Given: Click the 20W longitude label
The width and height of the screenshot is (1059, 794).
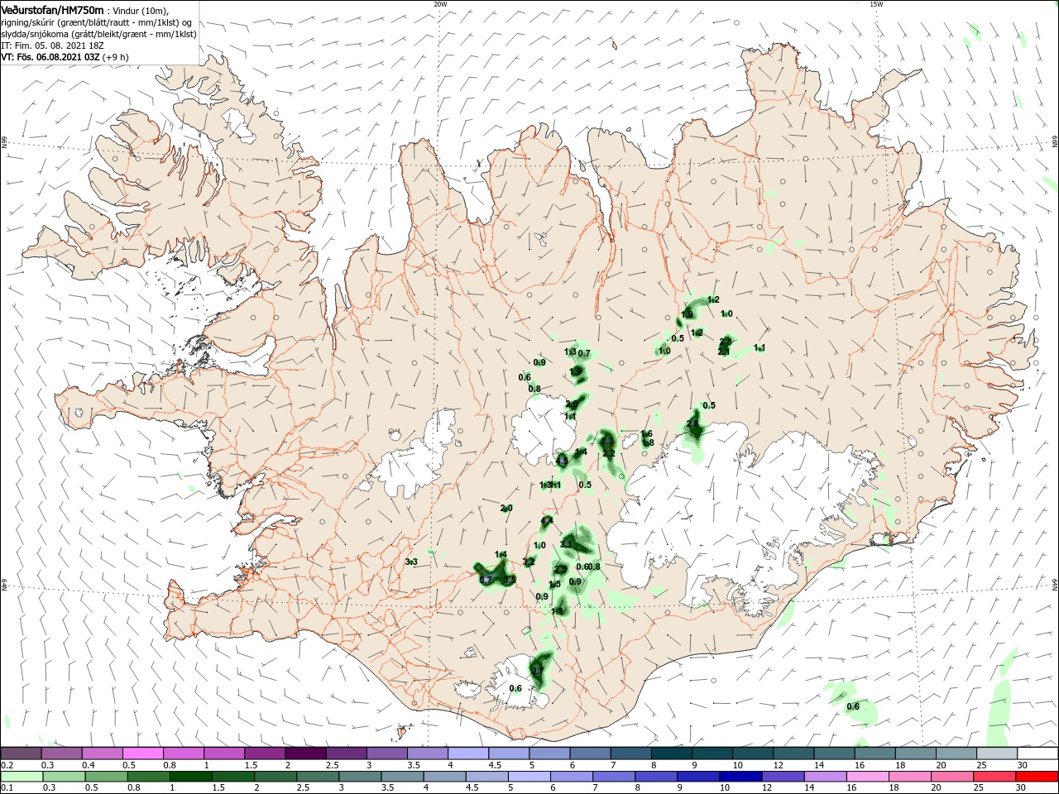Looking at the screenshot, I should 440,4.
